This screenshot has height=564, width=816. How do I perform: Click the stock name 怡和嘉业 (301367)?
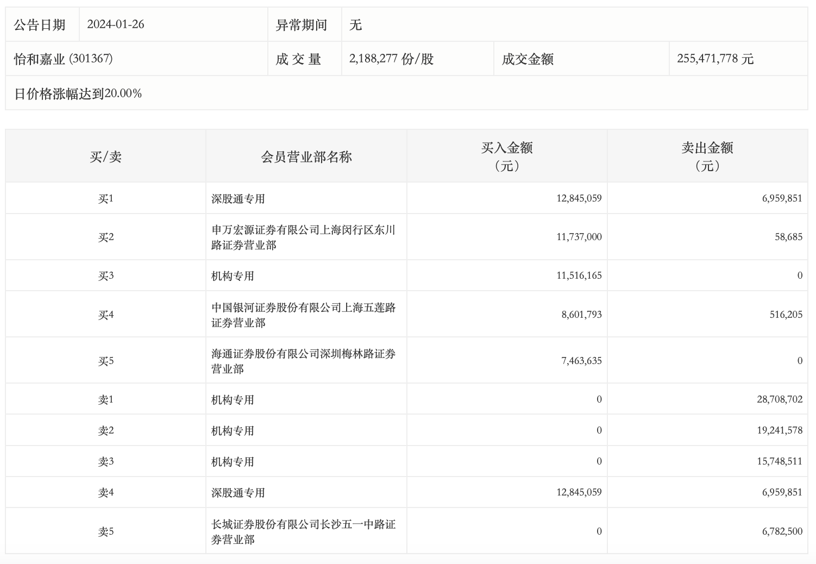pos(64,59)
